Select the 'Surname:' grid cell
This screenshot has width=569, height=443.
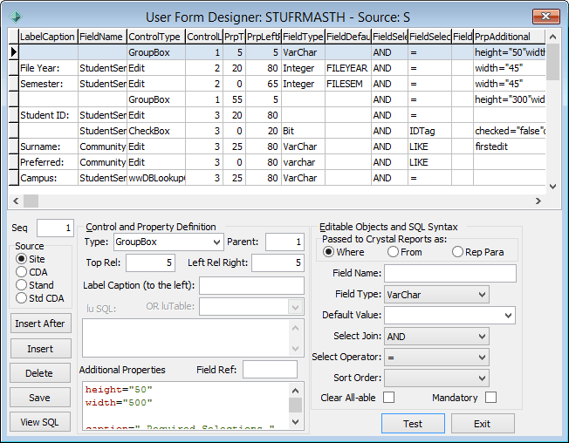pyautogui.click(x=48, y=147)
